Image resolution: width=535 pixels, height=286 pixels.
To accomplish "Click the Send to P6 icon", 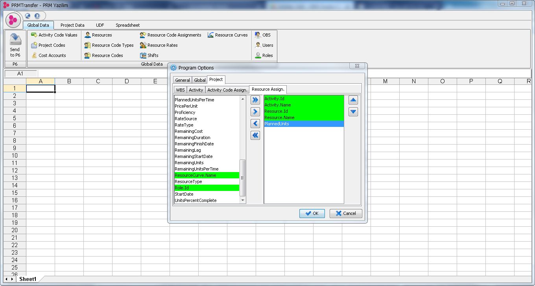I will pyautogui.click(x=15, y=40).
